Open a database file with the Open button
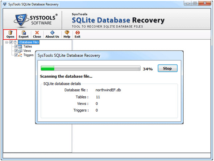The image size is (214, 161). point(10,34)
